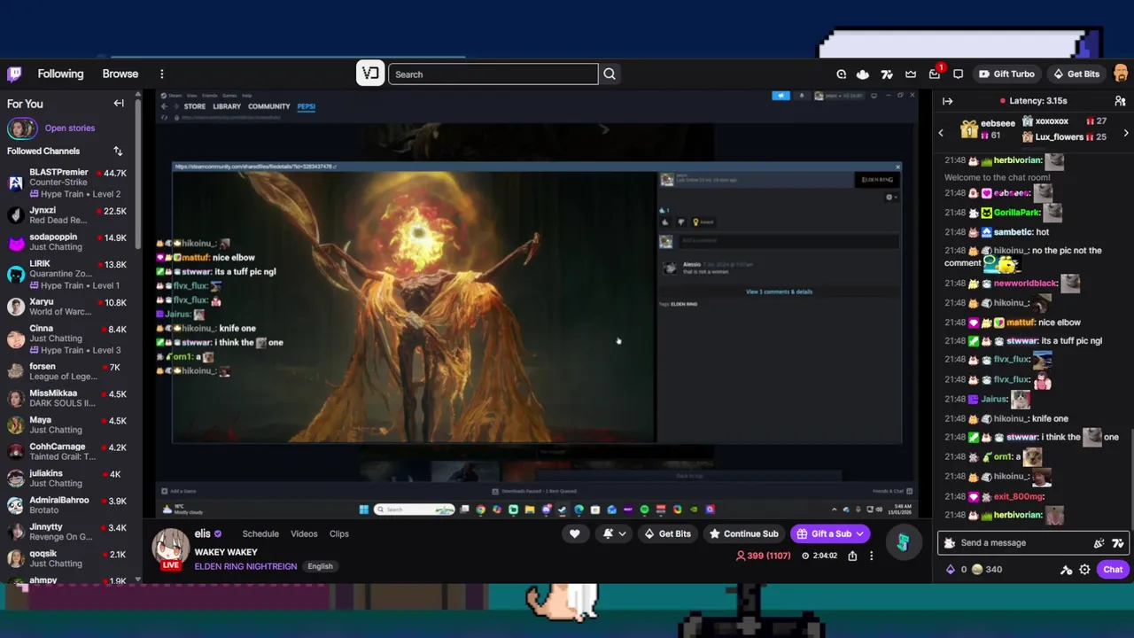Screen dimensions: 1134x638
Task: Sort Followed Channels with arrows icon
Action: (118, 152)
